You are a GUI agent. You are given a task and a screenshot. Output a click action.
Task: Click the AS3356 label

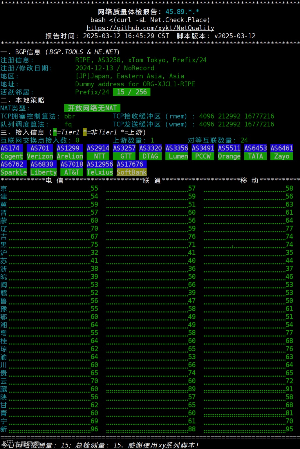(x=177, y=148)
